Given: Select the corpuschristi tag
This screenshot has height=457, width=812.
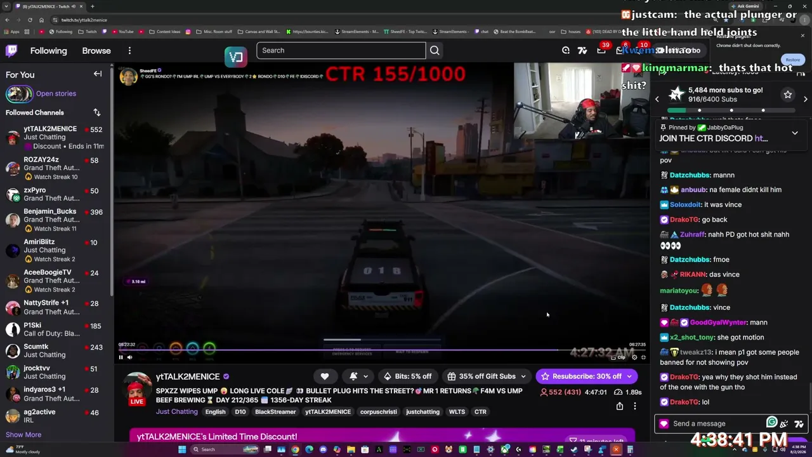Looking at the screenshot, I should click(378, 412).
